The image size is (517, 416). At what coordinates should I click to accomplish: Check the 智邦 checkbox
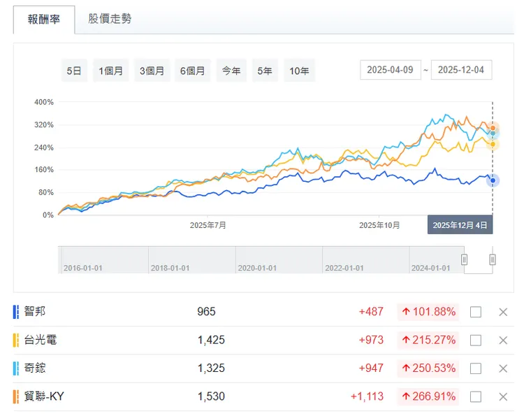click(x=476, y=312)
